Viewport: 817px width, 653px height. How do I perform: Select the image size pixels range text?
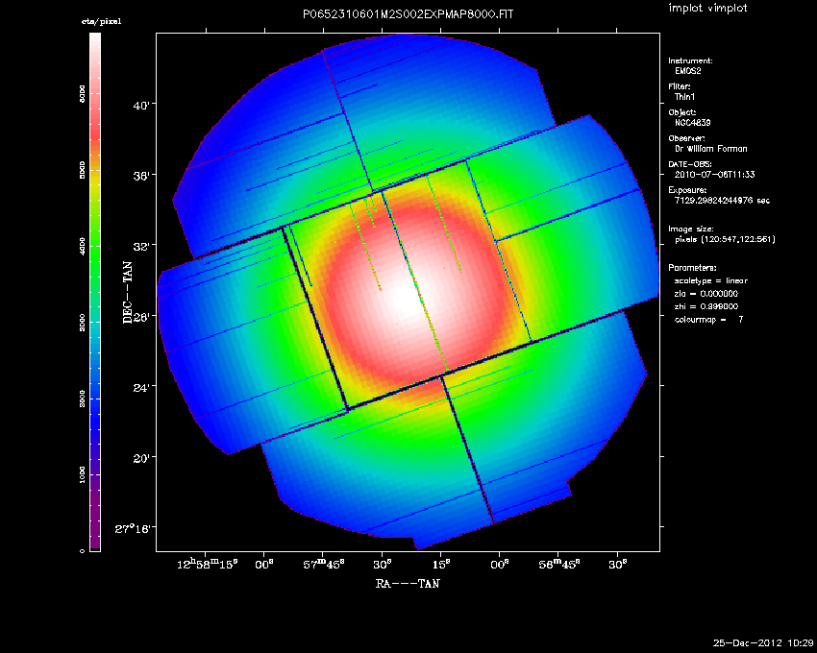(725, 239)
